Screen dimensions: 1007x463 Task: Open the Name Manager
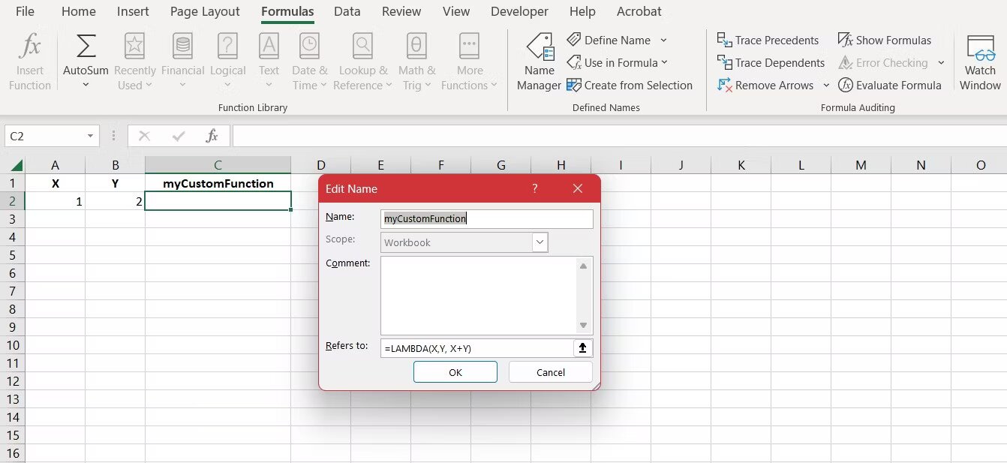(x=537, y=60)
